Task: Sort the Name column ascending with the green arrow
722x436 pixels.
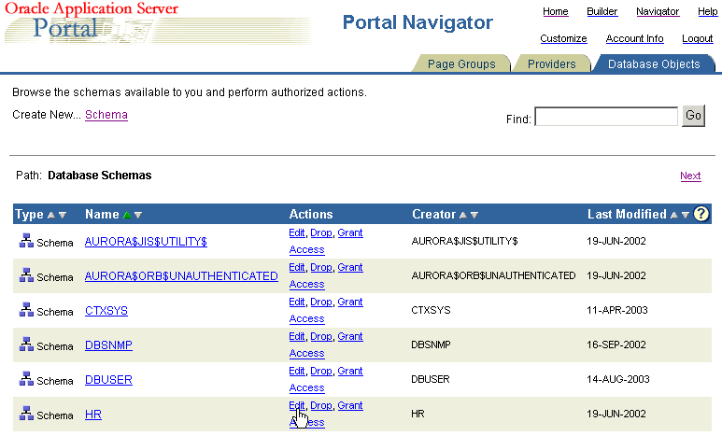Action: [127, 215]
